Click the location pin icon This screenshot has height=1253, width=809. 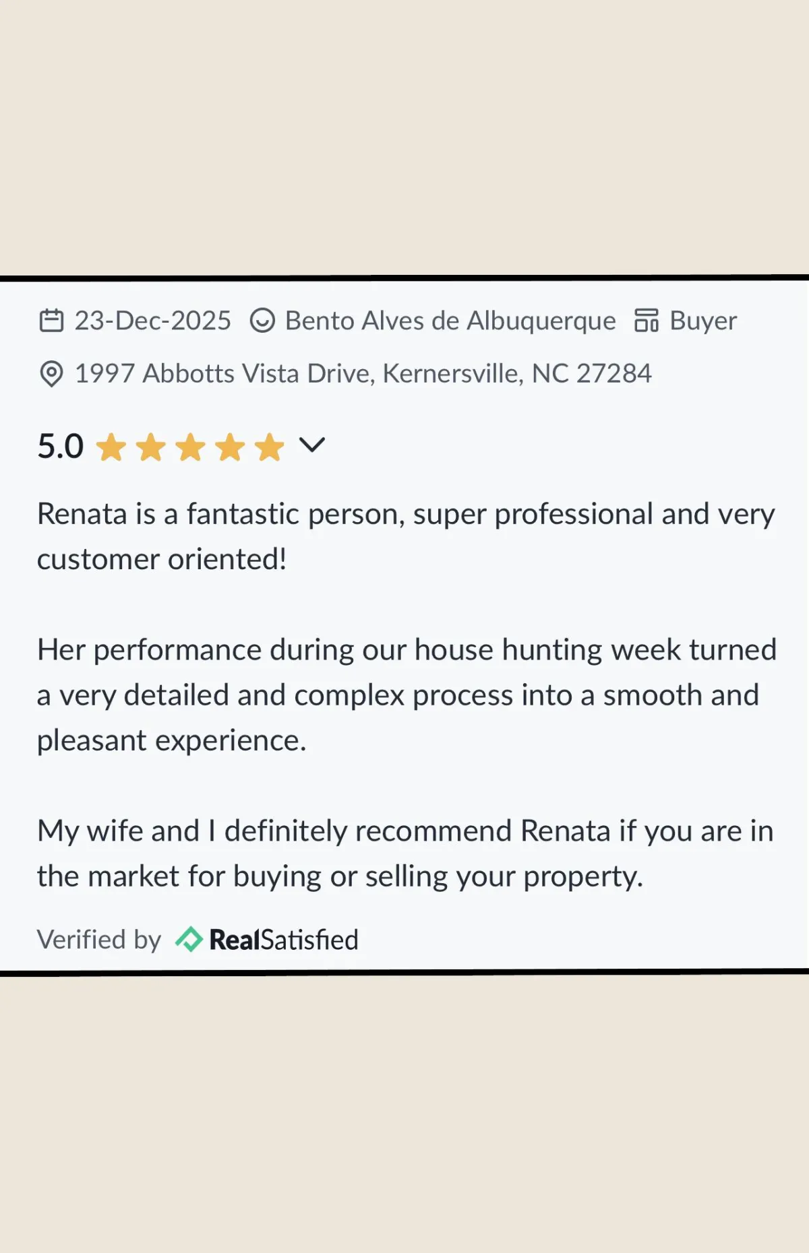(51, 374)
